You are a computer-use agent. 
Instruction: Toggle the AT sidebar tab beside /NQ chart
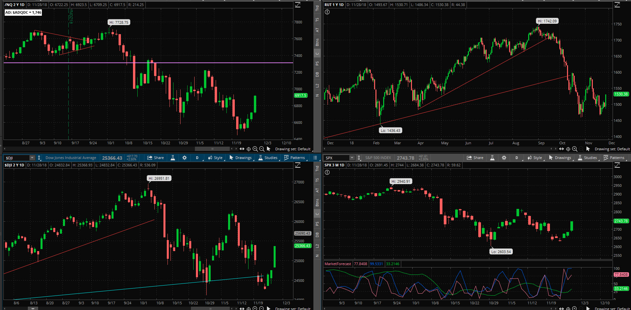pos(317,30)
